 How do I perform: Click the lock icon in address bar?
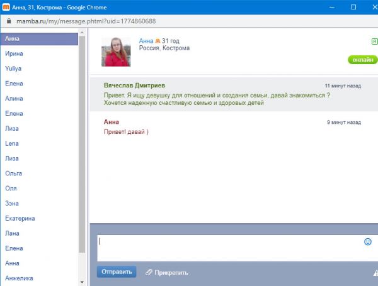click(x=8, y=21)
